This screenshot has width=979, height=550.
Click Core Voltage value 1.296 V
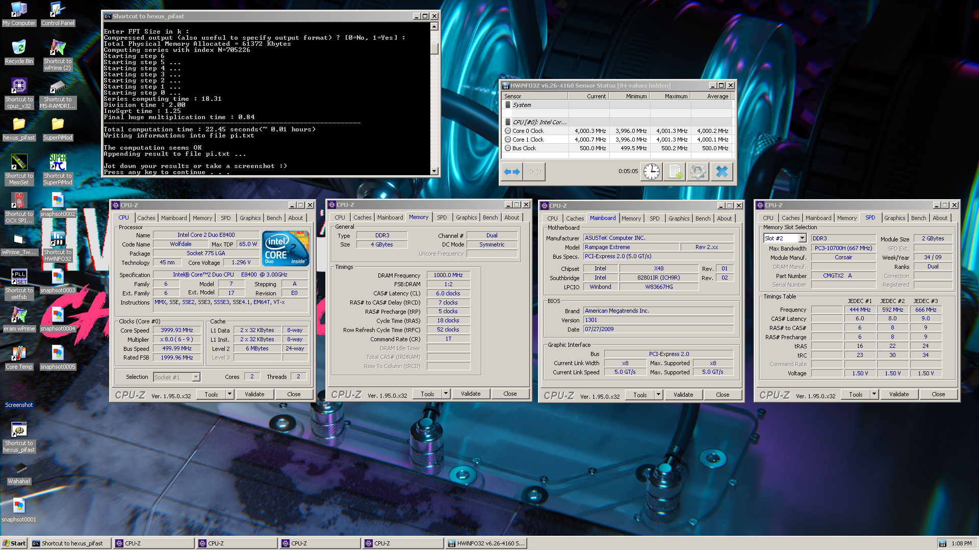coord(241,263)
